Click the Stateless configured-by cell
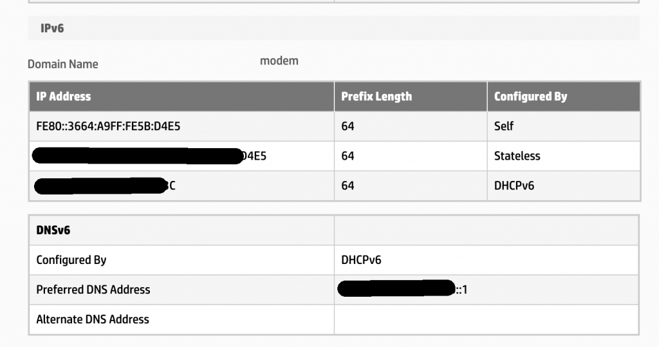Screen dimensions: 659x347 517,156
